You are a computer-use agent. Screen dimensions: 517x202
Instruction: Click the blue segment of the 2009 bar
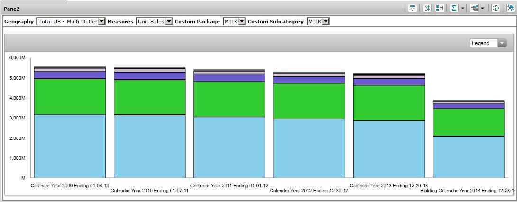tap(70, 146)
